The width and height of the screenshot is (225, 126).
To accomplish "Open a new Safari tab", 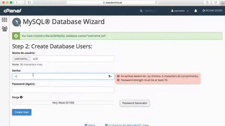I will tap(223, 3).
